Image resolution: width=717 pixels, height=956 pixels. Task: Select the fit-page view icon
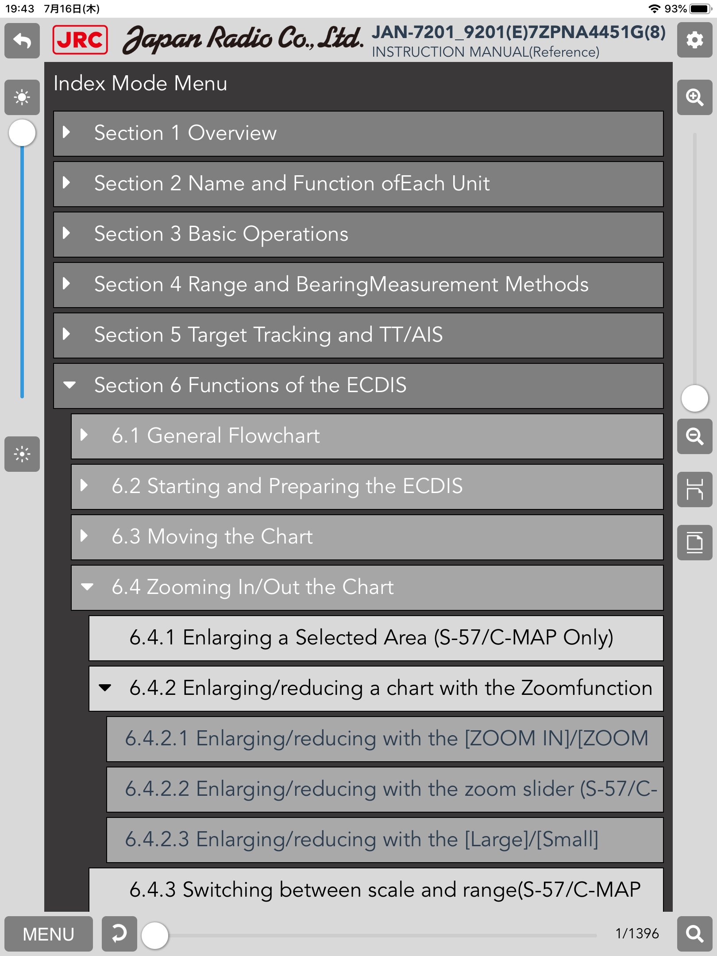click(694, 543)
